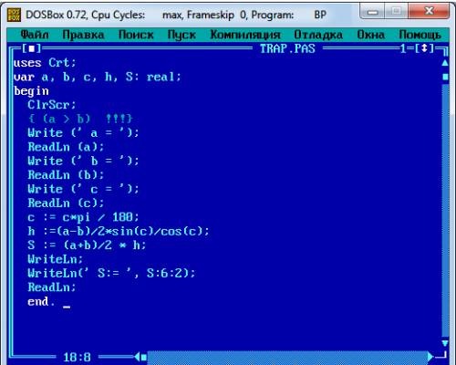Click the vertical scrollbar up arrow

(x=445, y=63)
